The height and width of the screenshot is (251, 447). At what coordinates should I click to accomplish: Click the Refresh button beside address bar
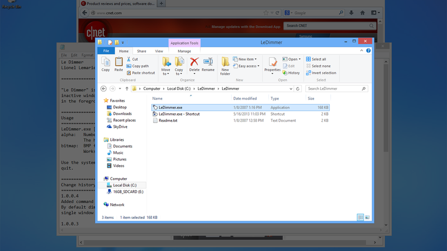[298, 88]
